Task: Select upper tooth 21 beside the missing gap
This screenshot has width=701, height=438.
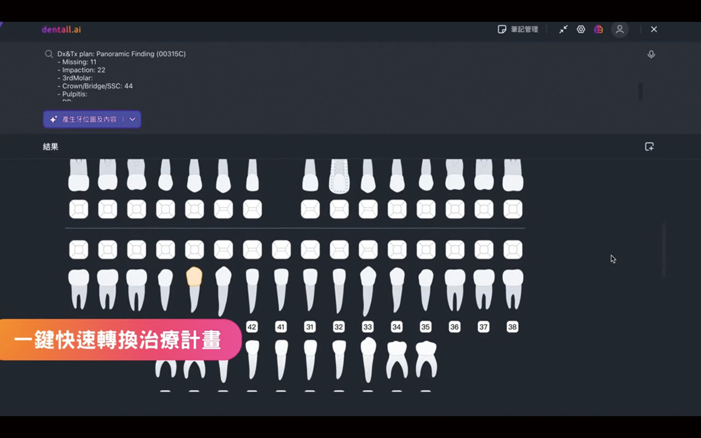Action: click(310, 176)
